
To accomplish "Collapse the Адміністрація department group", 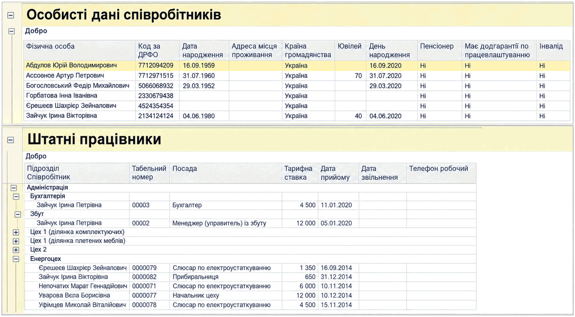I will coord(14,187).
